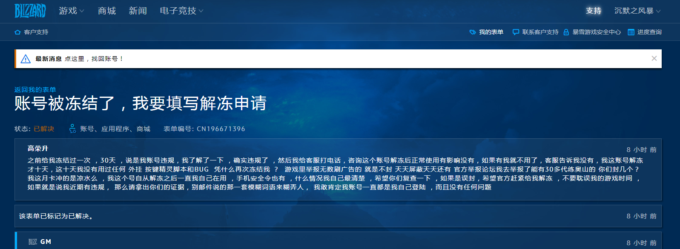Click the 状态: label
680x249 pixels.
coord(23,129)
